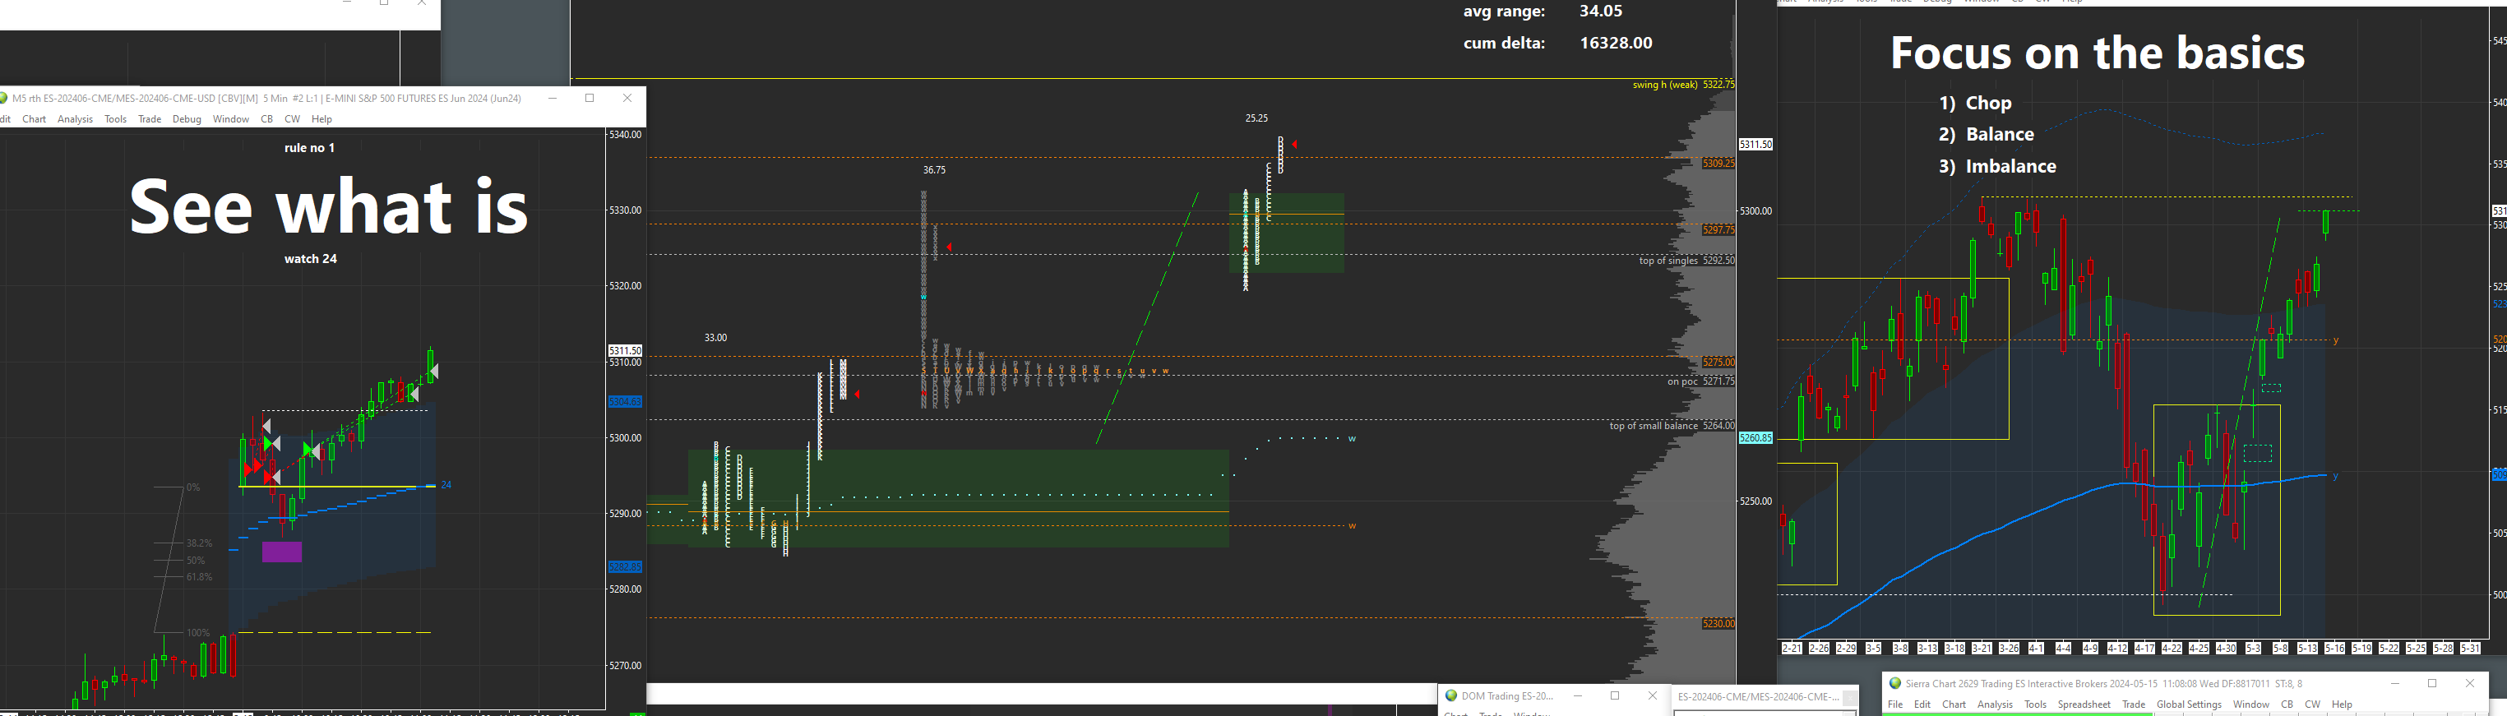Open CB menu in main Sierra Chart window
This screenshot has height=716, width=2507.
point(2287,704)
